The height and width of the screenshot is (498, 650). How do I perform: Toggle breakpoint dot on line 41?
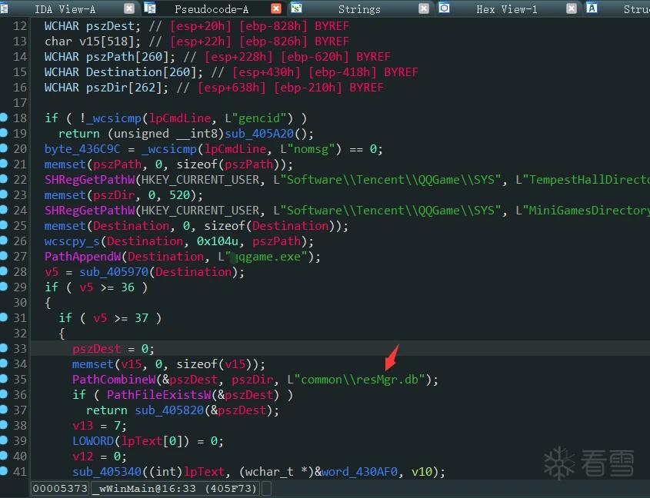click(4, 470)
